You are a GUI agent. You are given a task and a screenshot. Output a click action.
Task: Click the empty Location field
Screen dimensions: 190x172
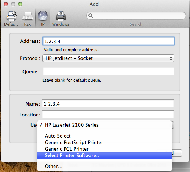tap(108, 114)
